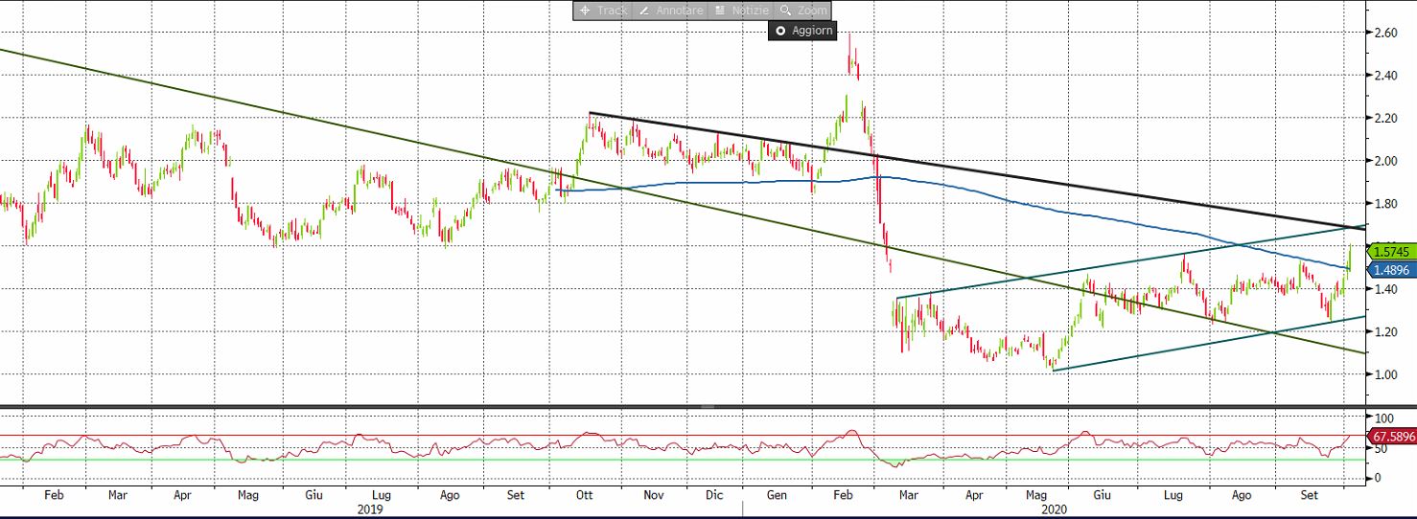
Task: Click the Dic month label on time axis
Action: pyautogui.click(x=713, y=496)
